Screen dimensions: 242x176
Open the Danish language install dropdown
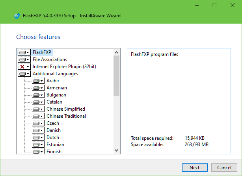tap(38, 130)
